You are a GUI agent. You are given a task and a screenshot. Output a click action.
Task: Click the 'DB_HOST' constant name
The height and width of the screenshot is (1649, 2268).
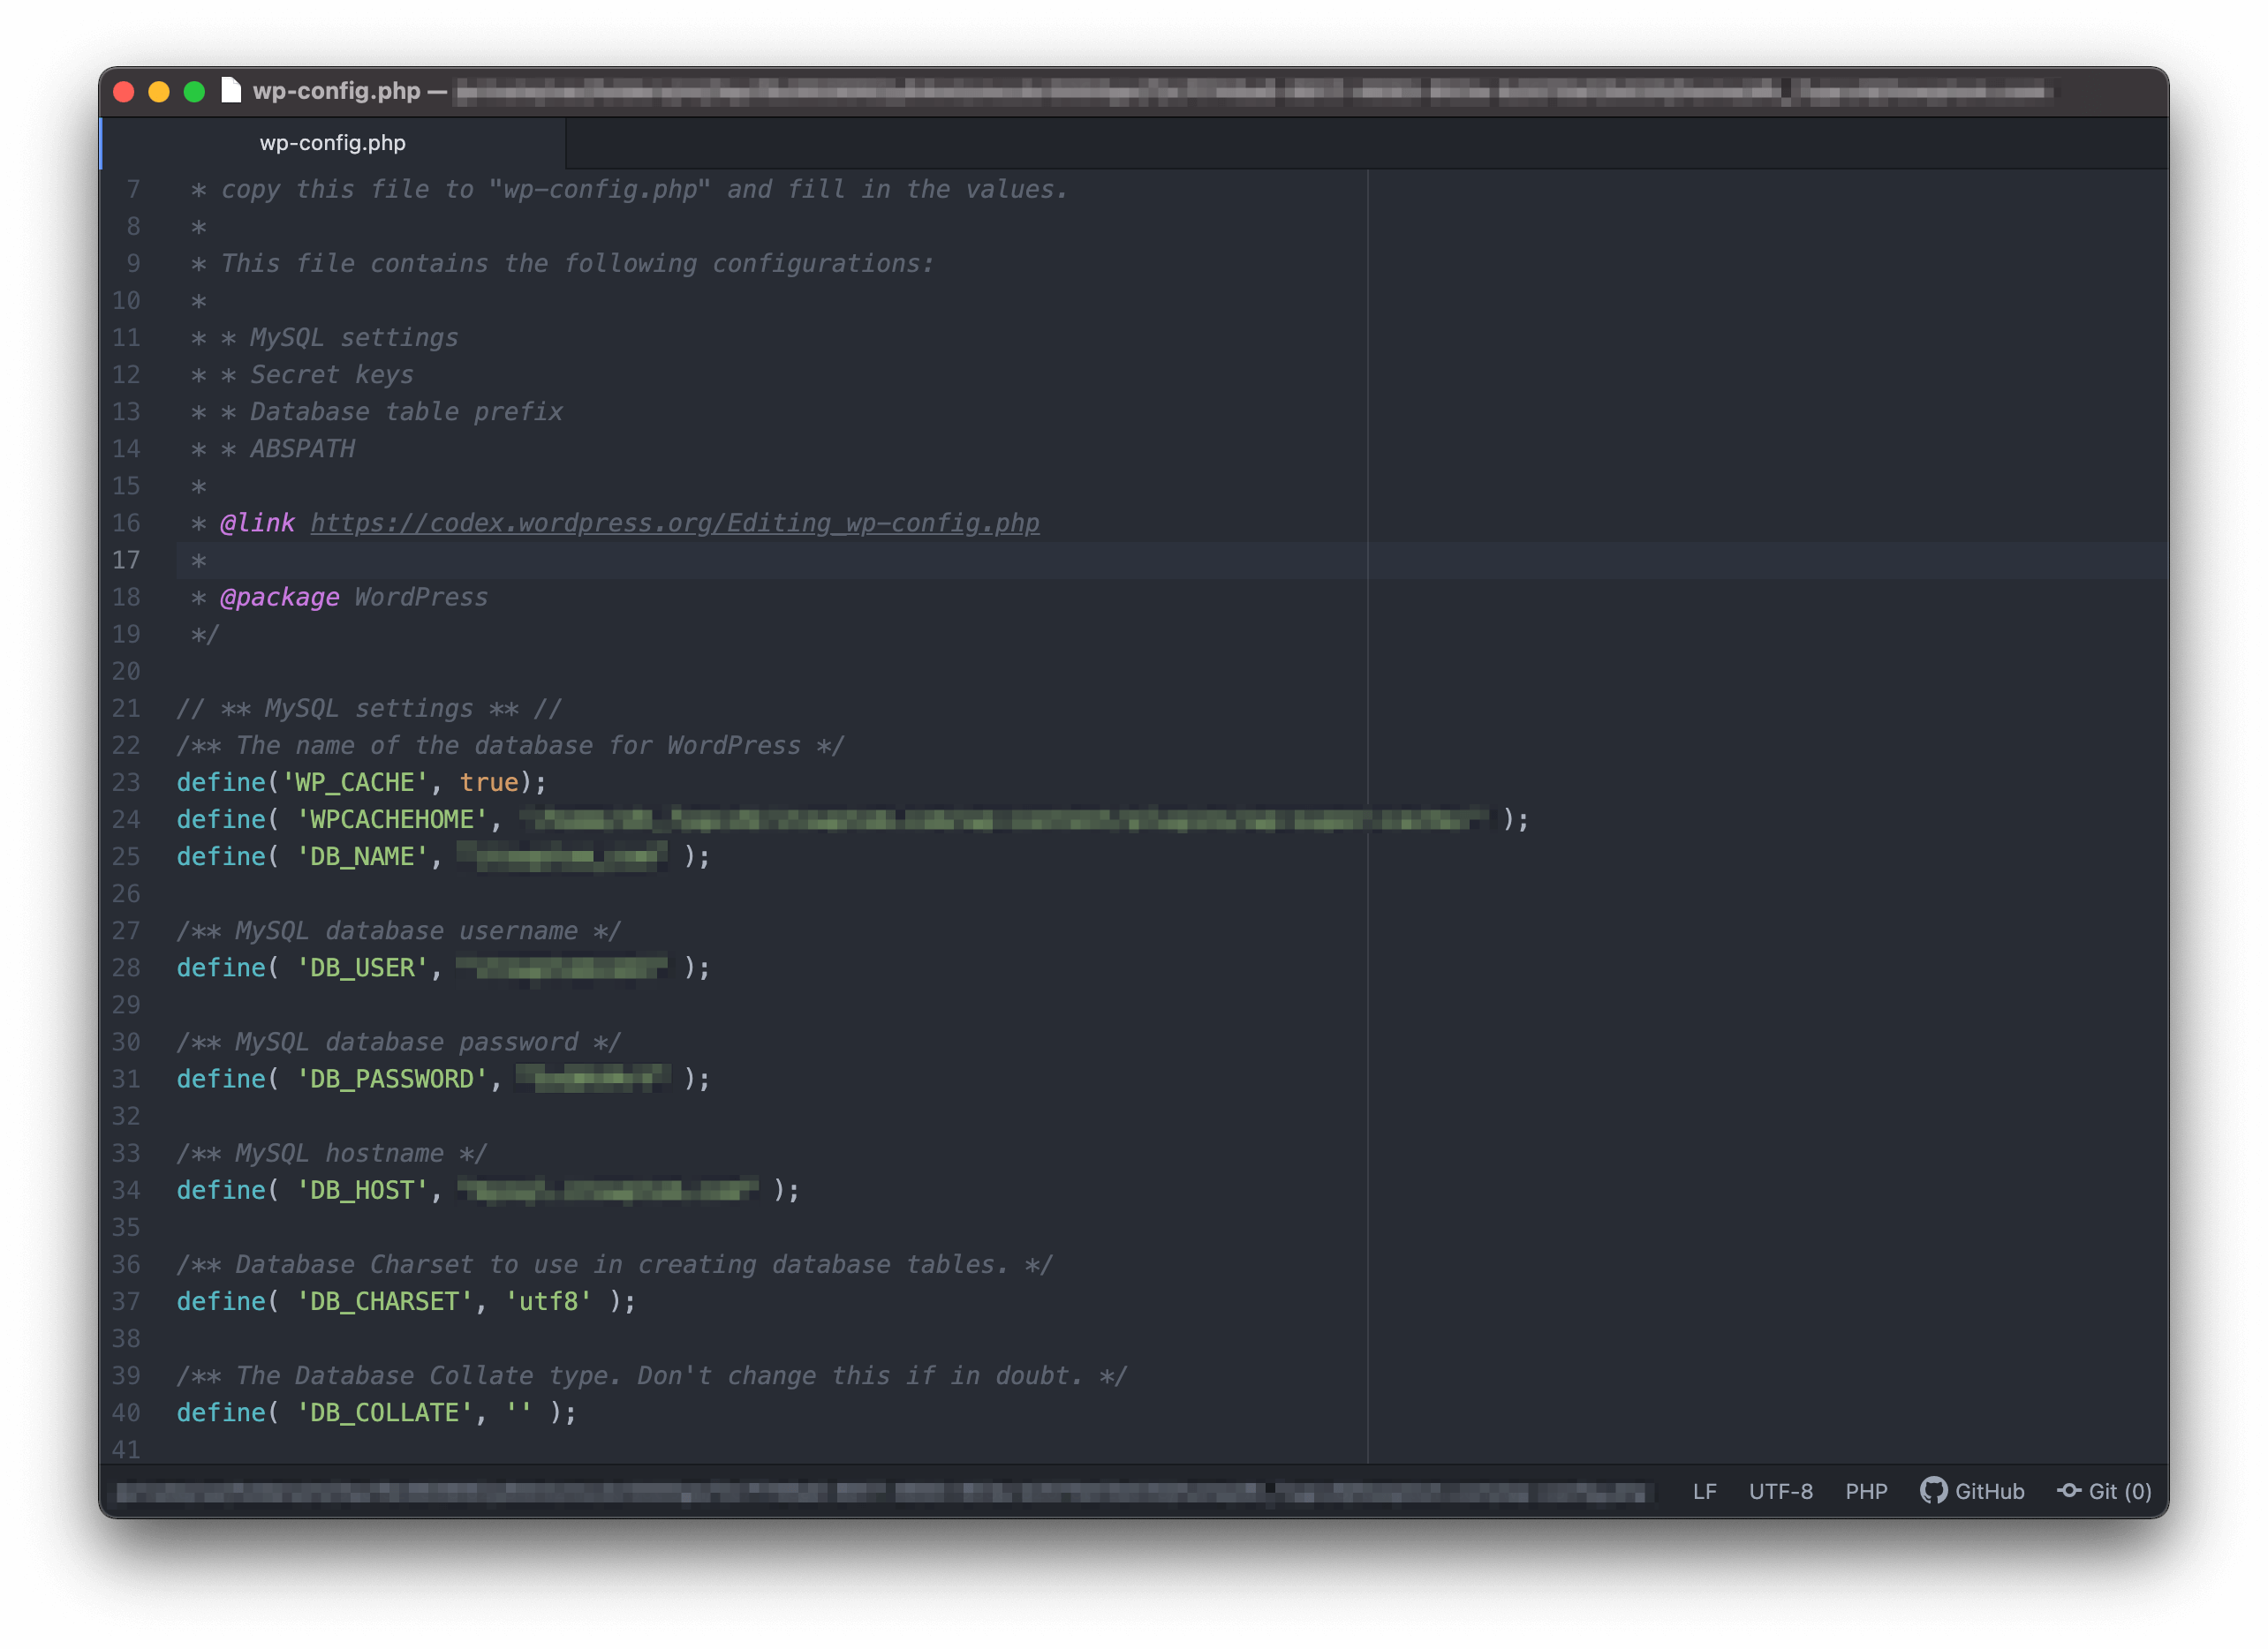(x=361, y=1190)
